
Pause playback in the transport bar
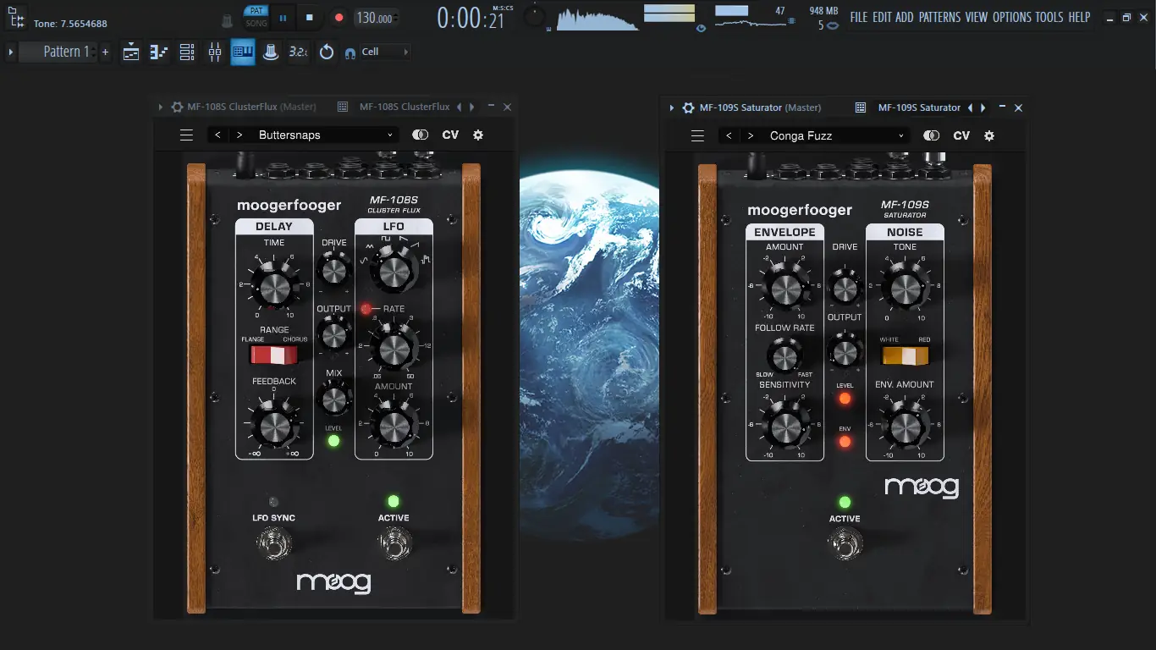[x=283, y=17]
